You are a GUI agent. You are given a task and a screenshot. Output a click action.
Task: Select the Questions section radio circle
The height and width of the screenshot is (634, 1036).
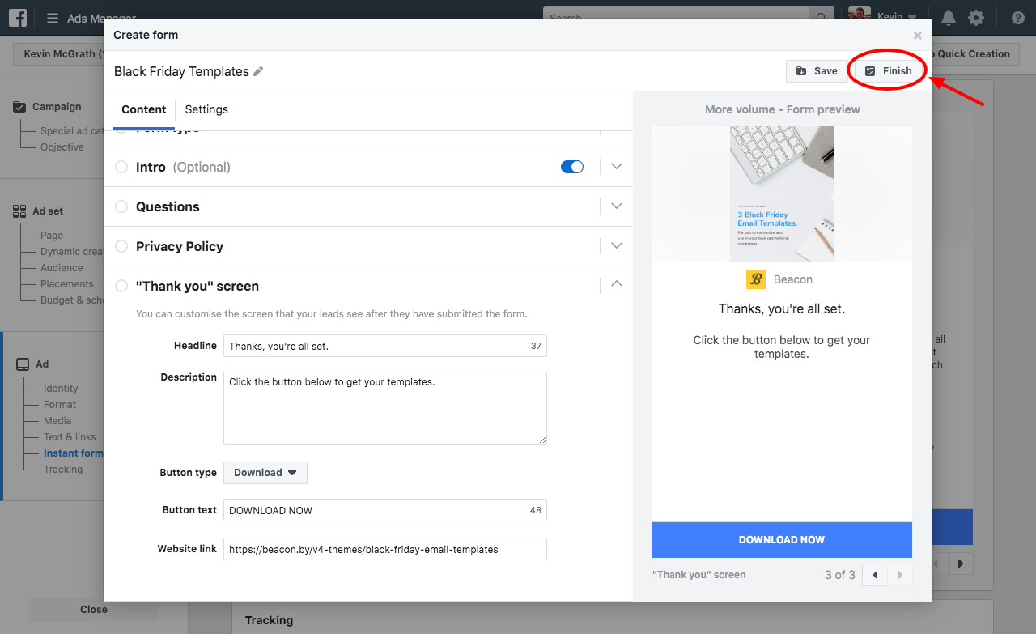(x=121, y=206)
